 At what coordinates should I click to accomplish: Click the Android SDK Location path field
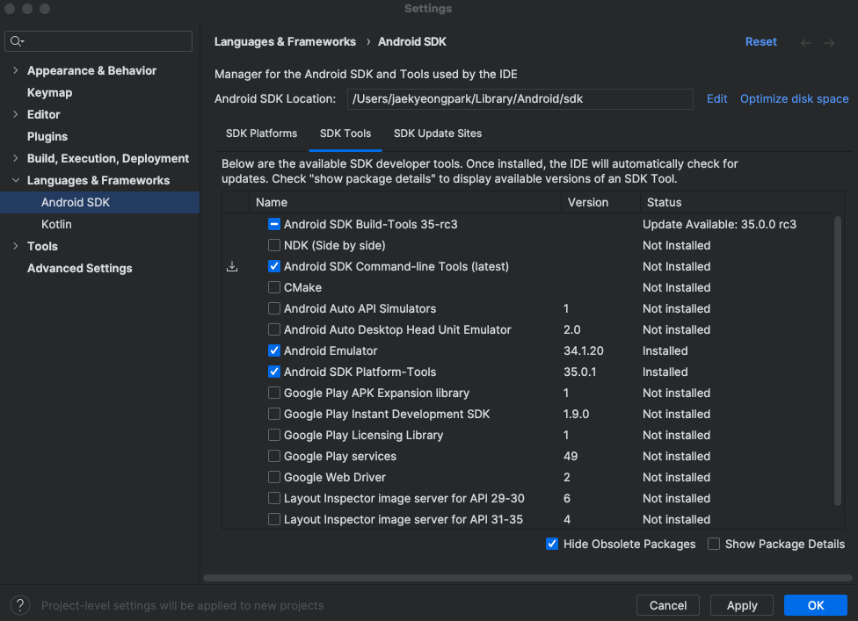click(x=520, y=99)
